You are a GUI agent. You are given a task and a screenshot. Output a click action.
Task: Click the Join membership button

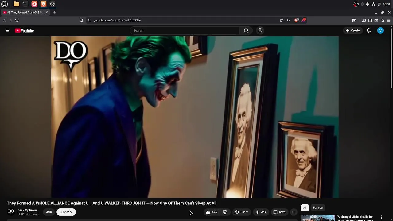(x=49, y=212)
